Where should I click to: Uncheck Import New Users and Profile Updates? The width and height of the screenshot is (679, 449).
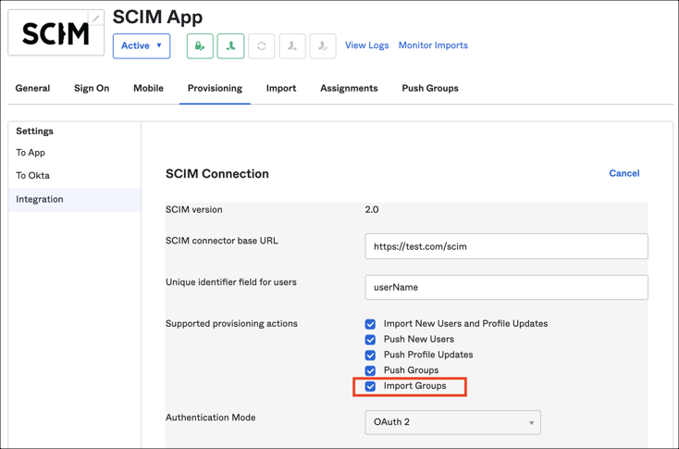[370, 324]
